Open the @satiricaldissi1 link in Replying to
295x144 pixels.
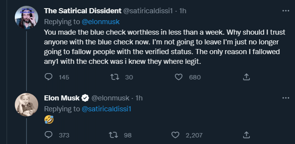(x=106, y=109)
